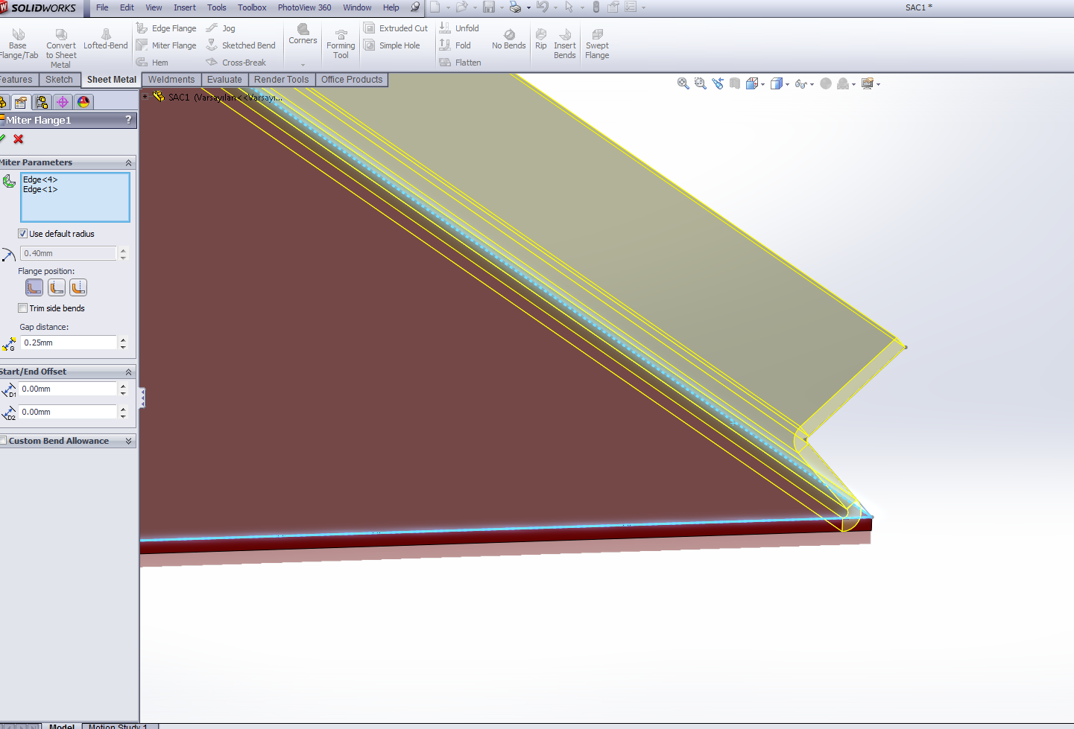The height and width of the screenshot is (729, 1074).
Task: Select Edge<4> in the selection list
Action: click(40, 179)
